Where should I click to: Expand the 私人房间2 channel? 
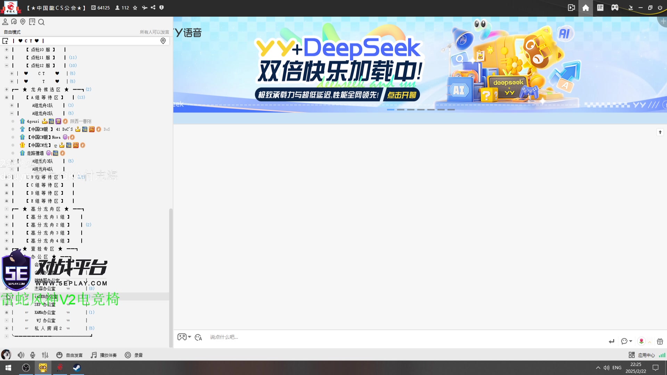[6, 328]
